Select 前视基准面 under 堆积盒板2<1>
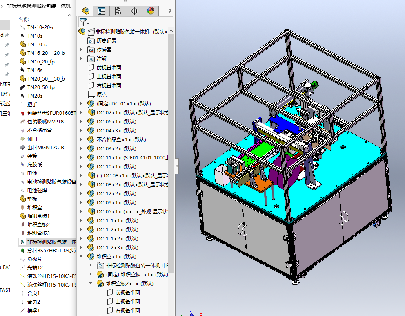This screenshot has width=405, height=316. [x=124, y=292]
